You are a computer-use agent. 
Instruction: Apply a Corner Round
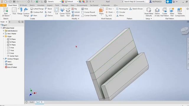click(88, 12)
